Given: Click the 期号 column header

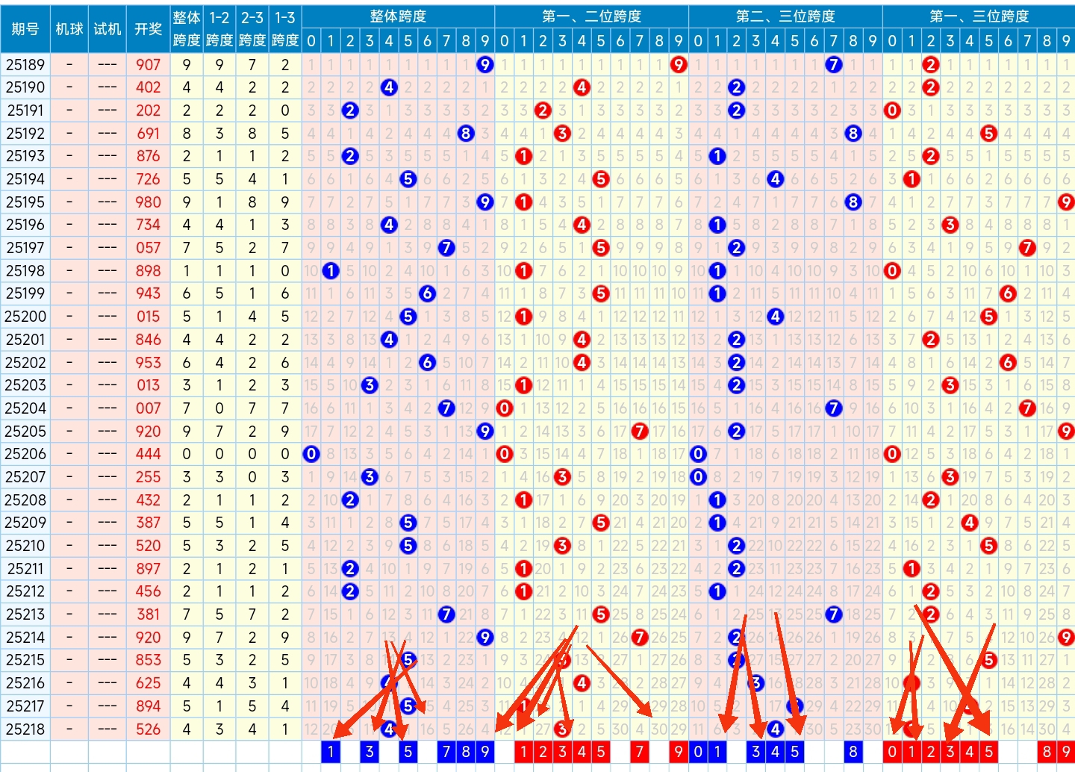Looking at the screenshot, I should click(x=25, y=28).
